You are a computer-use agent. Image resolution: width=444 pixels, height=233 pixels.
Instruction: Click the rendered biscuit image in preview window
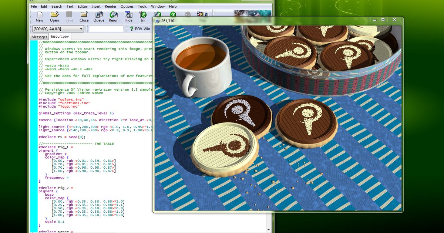tap(278, 118)
